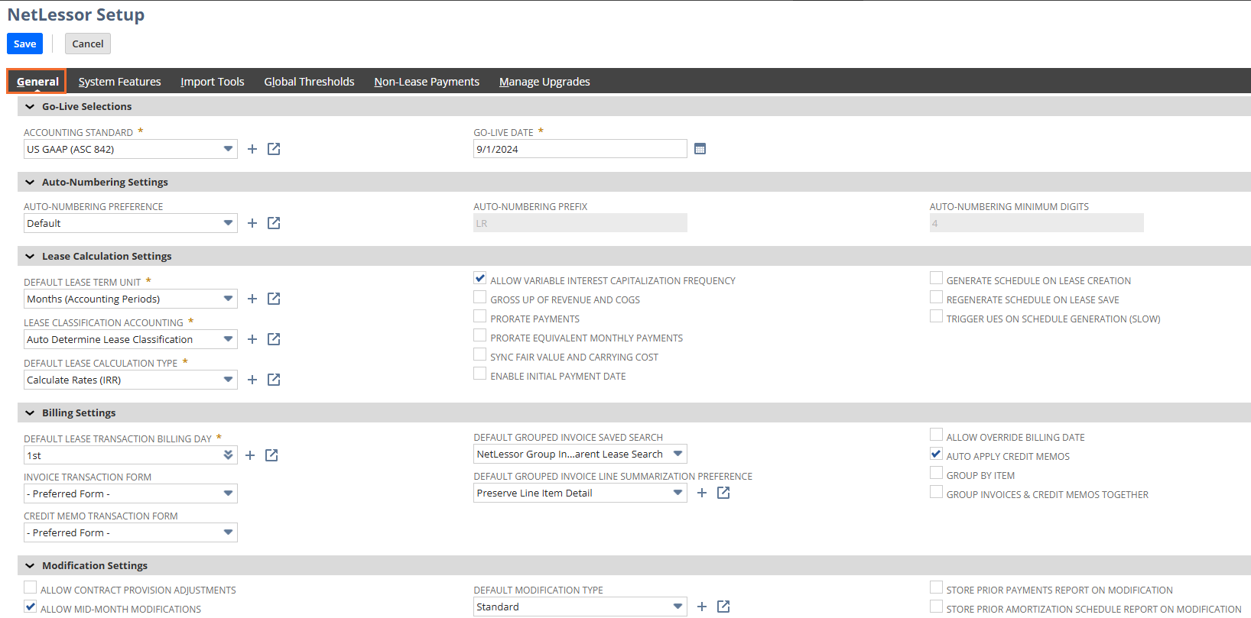Collapse Lease Calculation Settings section

click(x=30, y=257)
